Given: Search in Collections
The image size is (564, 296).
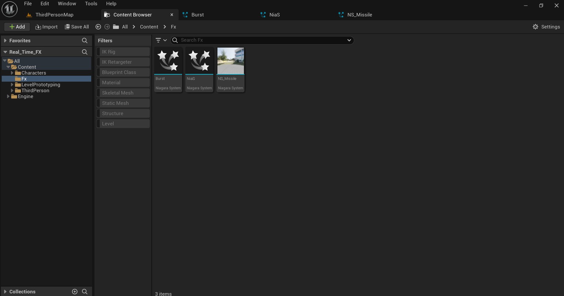Looking at the screenshot, I should 84,292.
